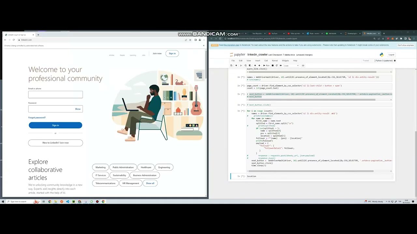Move the selected cell up
417x234 pixels.
[x=255, y=65]
